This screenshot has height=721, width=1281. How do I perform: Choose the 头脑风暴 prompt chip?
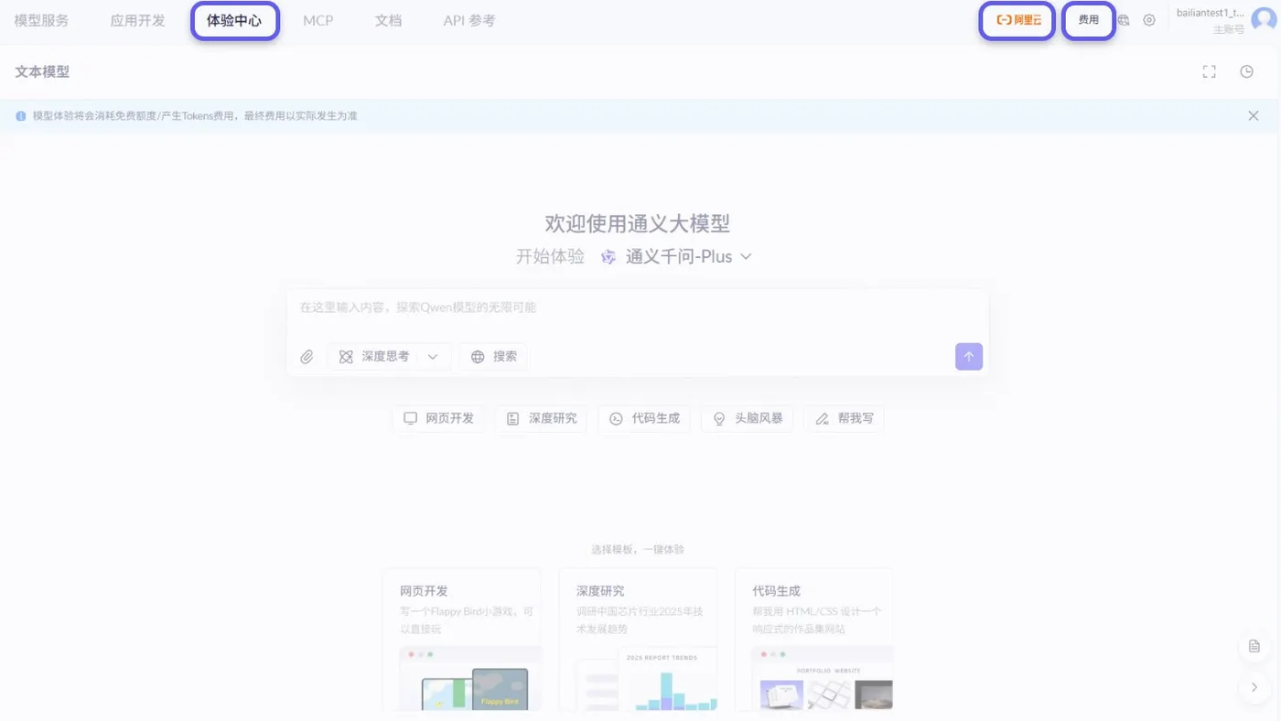(x=748, y=419)
